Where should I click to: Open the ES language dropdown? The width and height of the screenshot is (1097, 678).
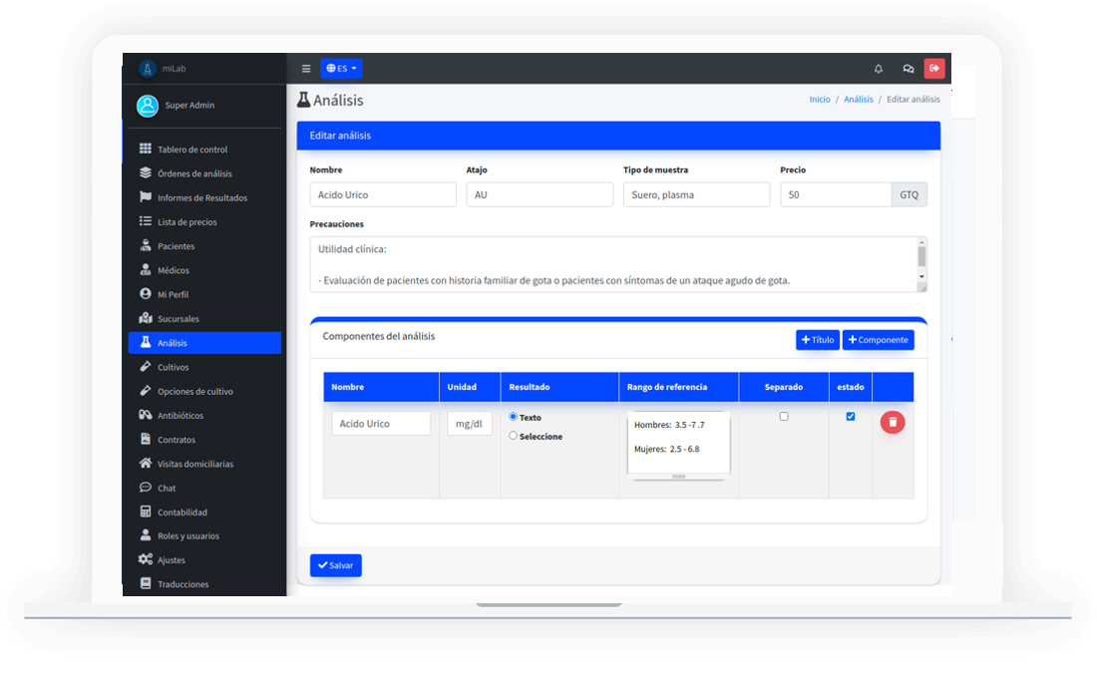[341, 69]
